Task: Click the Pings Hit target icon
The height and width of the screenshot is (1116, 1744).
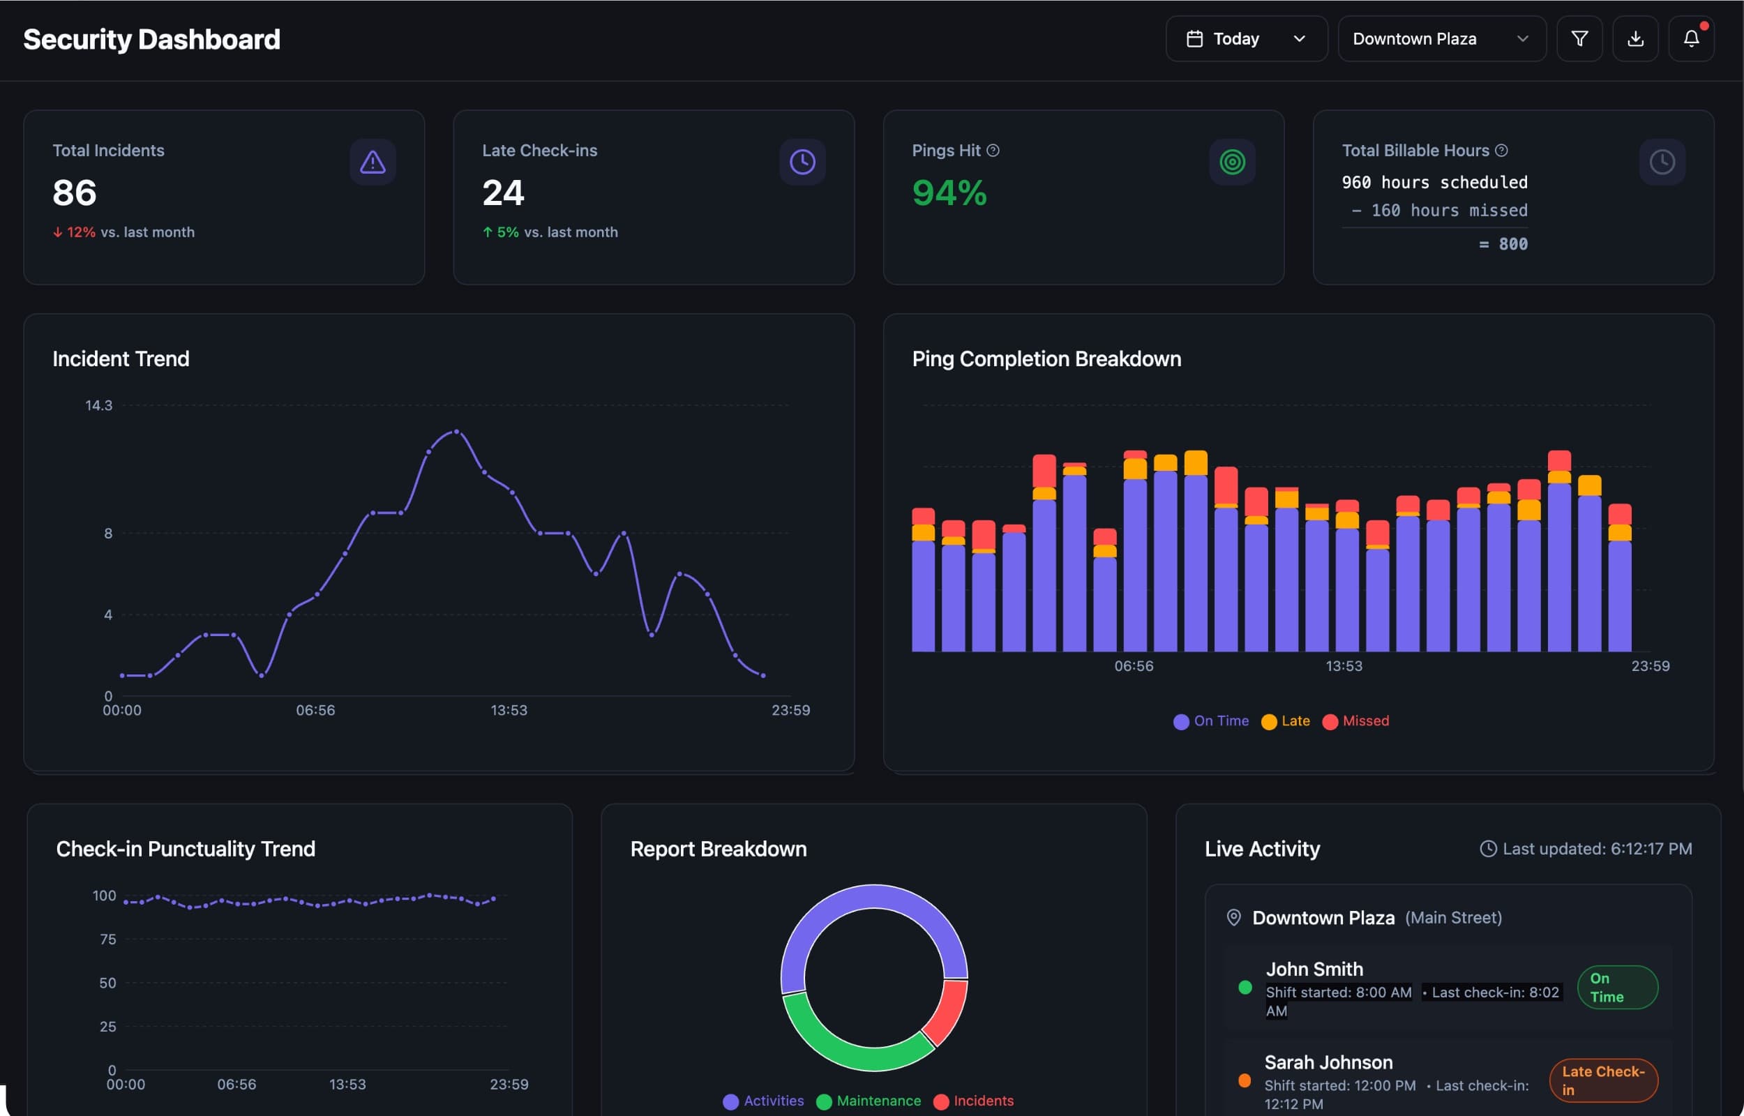Action: pos(1233,163)
